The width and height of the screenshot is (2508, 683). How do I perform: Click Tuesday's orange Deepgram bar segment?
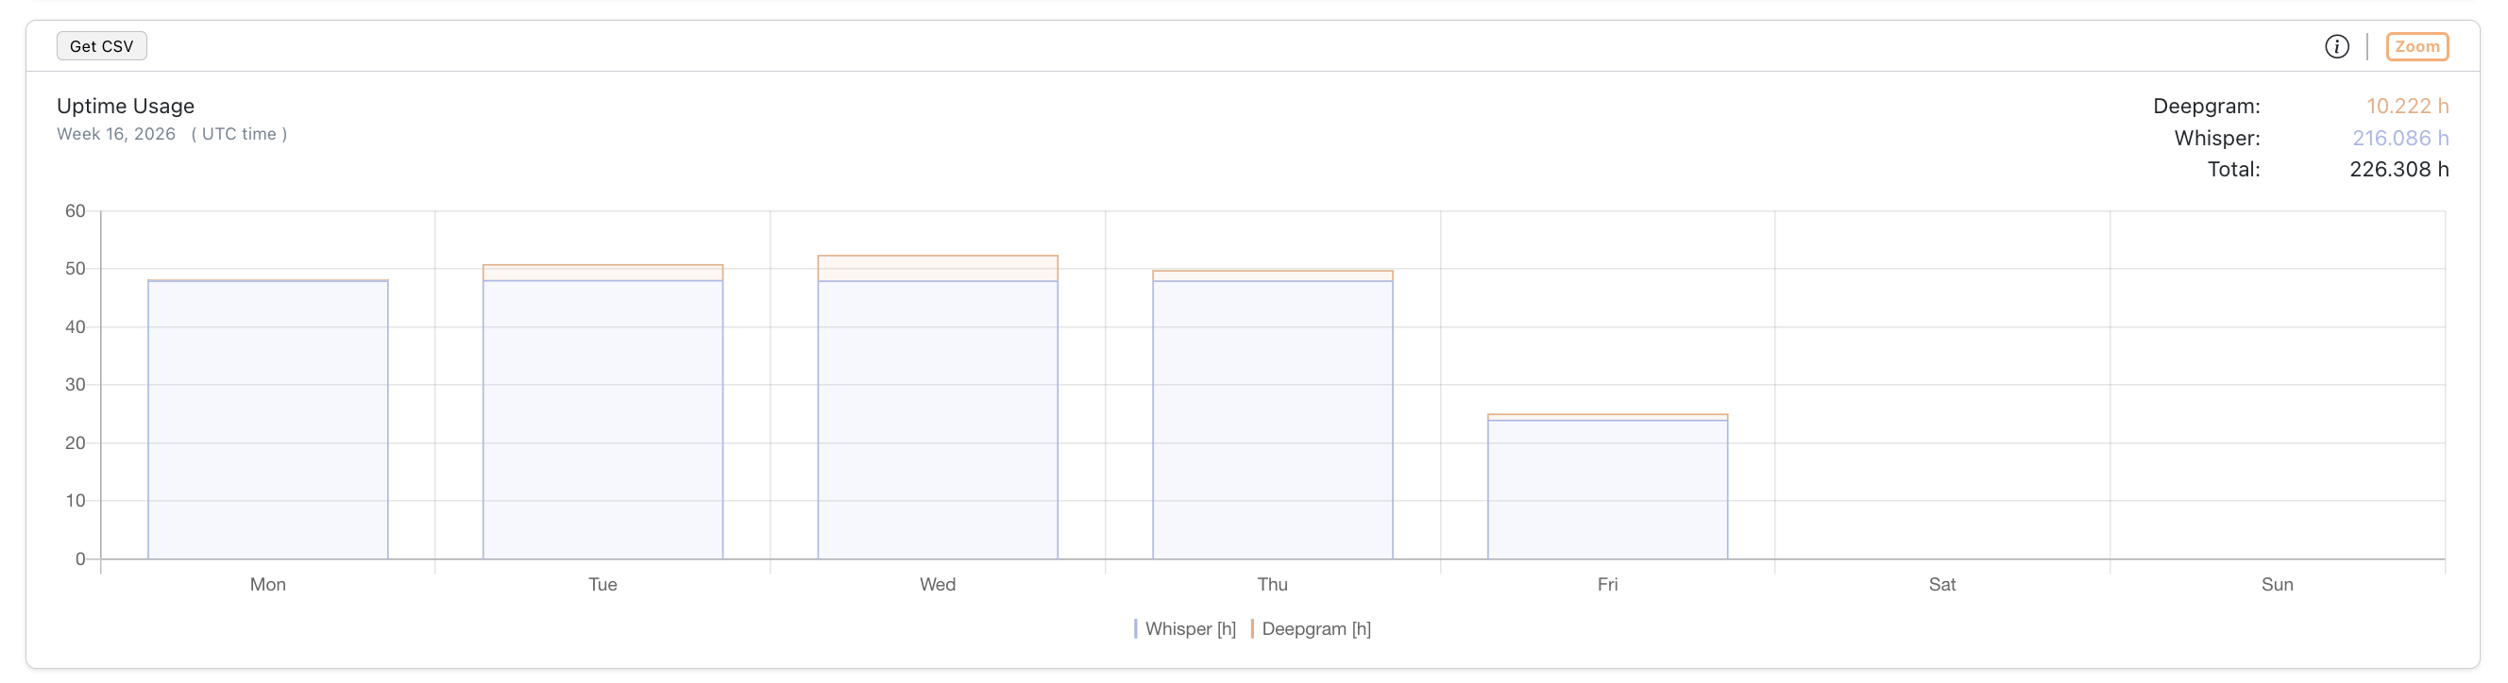coord(602,273)
